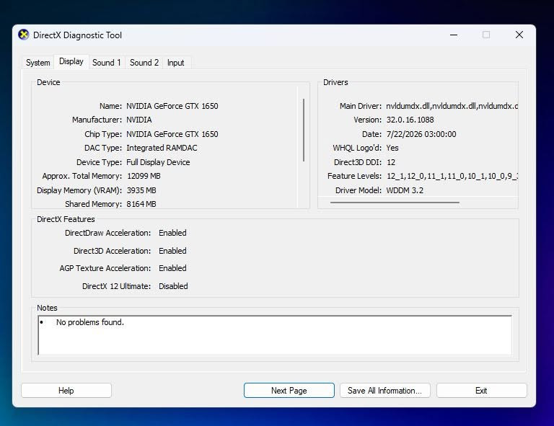Viewport: 554px width, 426px height.
Task: Click AGP Texture Acceleration Enabled value
Action: (172, 268)
